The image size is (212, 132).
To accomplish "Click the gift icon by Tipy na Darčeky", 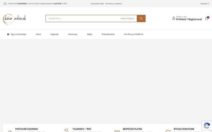I will click(x=8, y=34).
